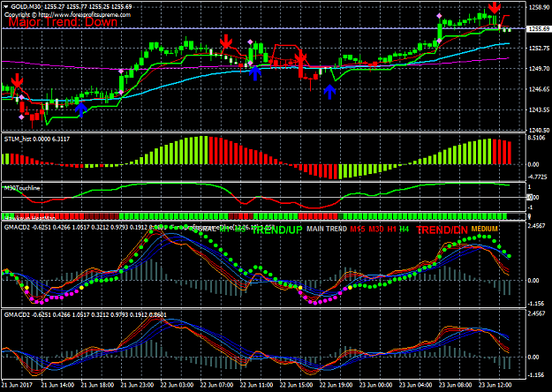Click the green TREND/UP label
The width and height of the screenshot is (552, 392).
coord(277,230)
